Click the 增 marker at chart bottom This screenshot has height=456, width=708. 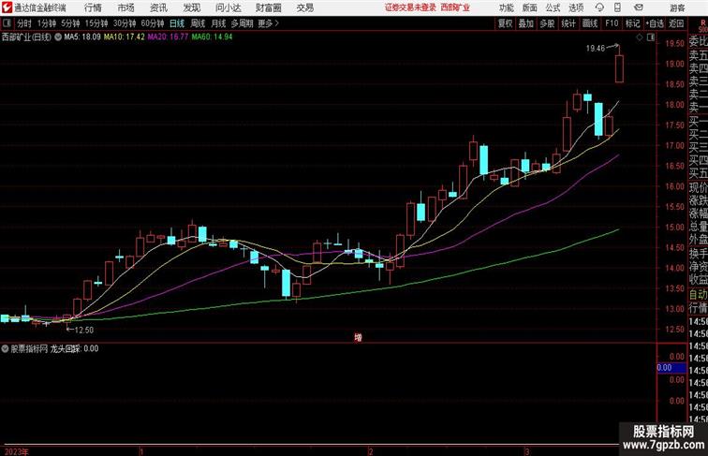coord(358,337)
